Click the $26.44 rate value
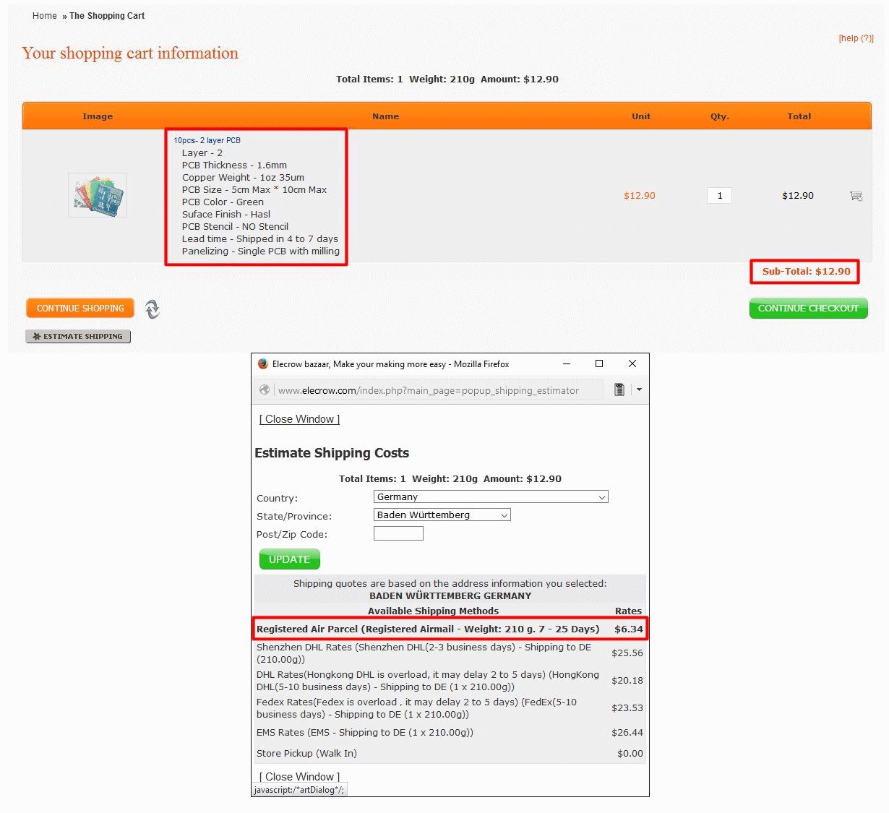 627,732
